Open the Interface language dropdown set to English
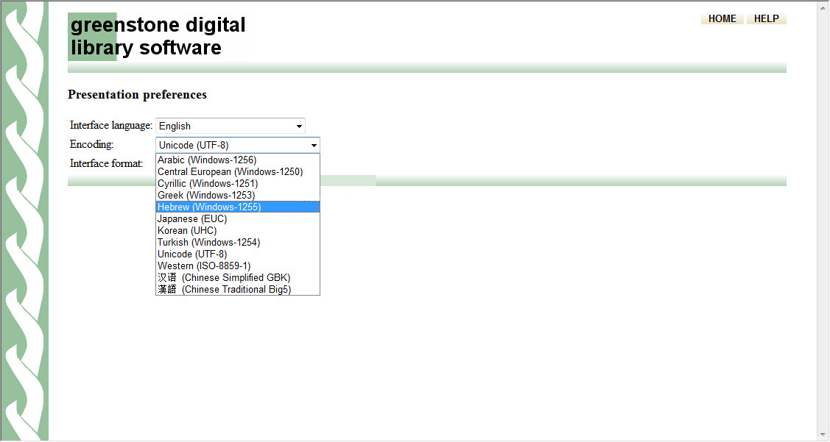830x442 pixels. click(231, 126)
